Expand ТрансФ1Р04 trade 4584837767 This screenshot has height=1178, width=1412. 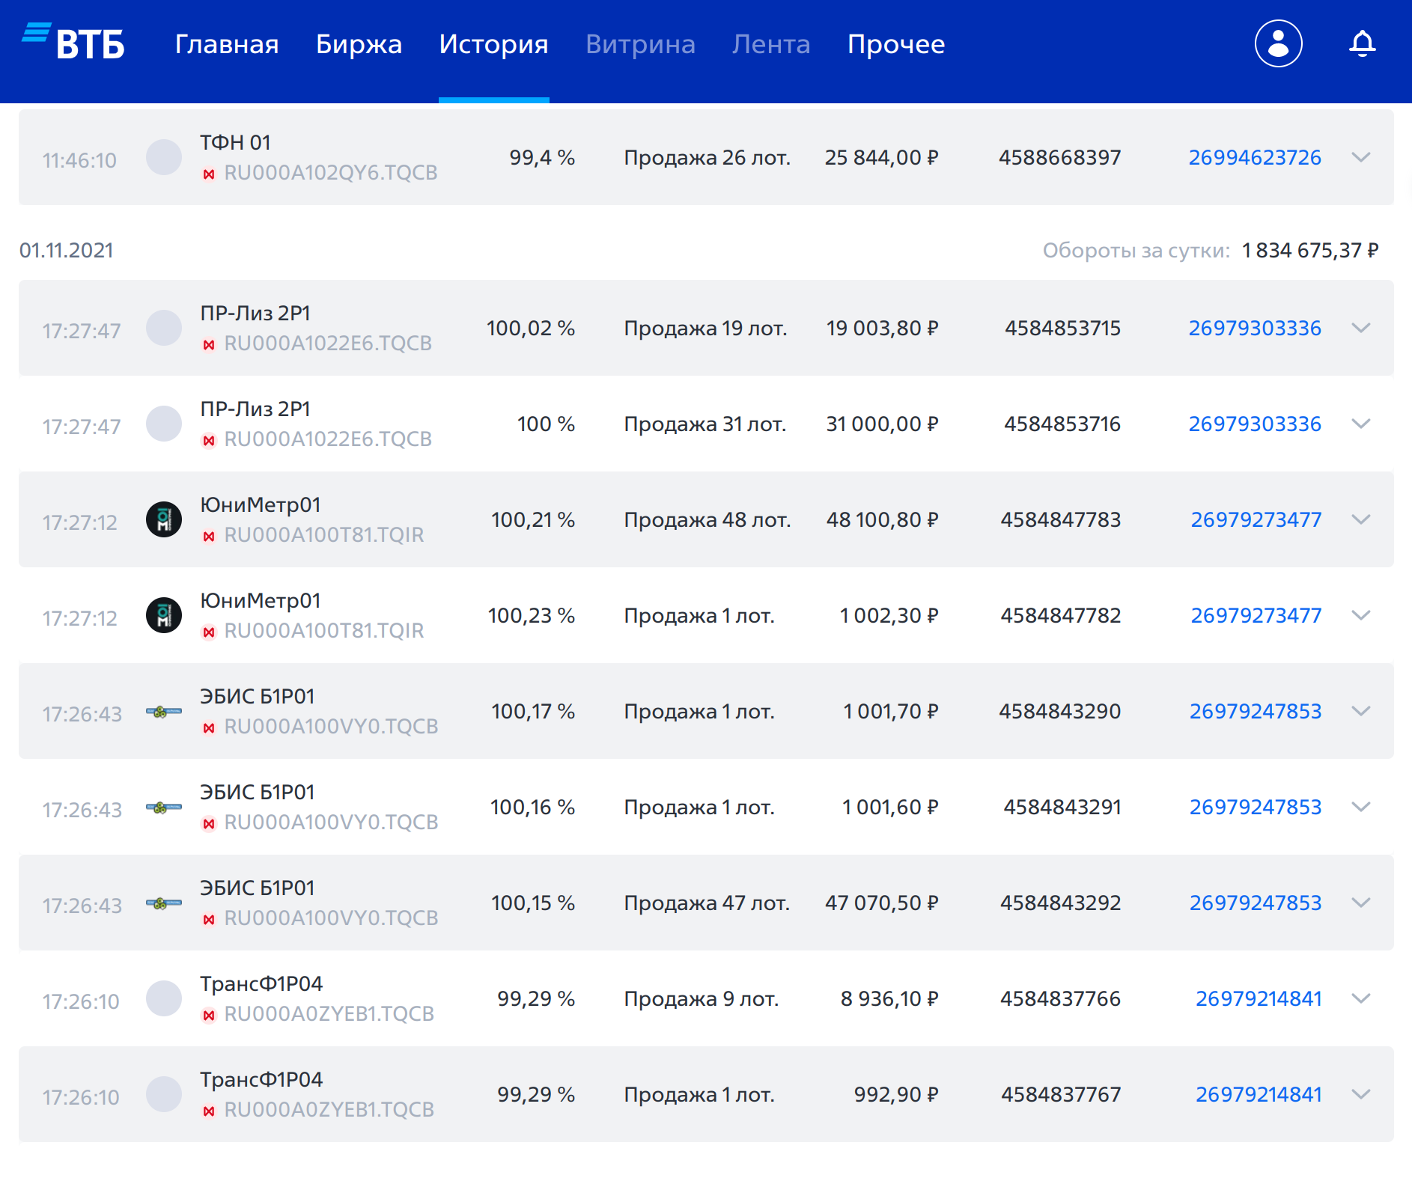pos(1361,1094)
